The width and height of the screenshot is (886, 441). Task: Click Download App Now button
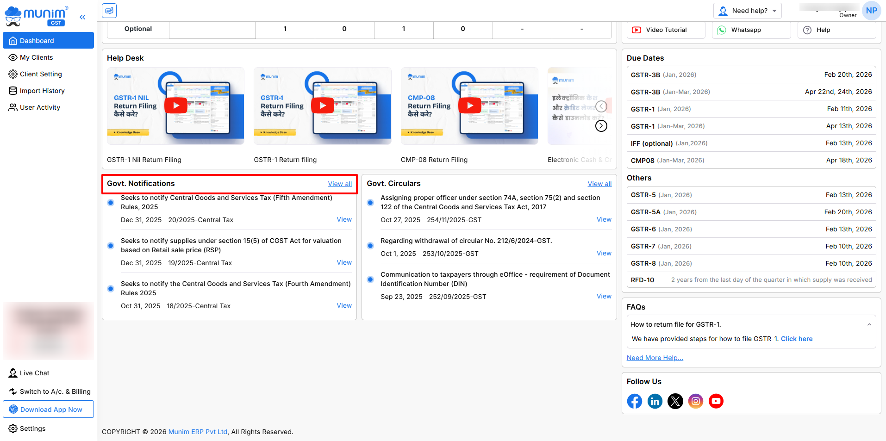tap(48, 410)
